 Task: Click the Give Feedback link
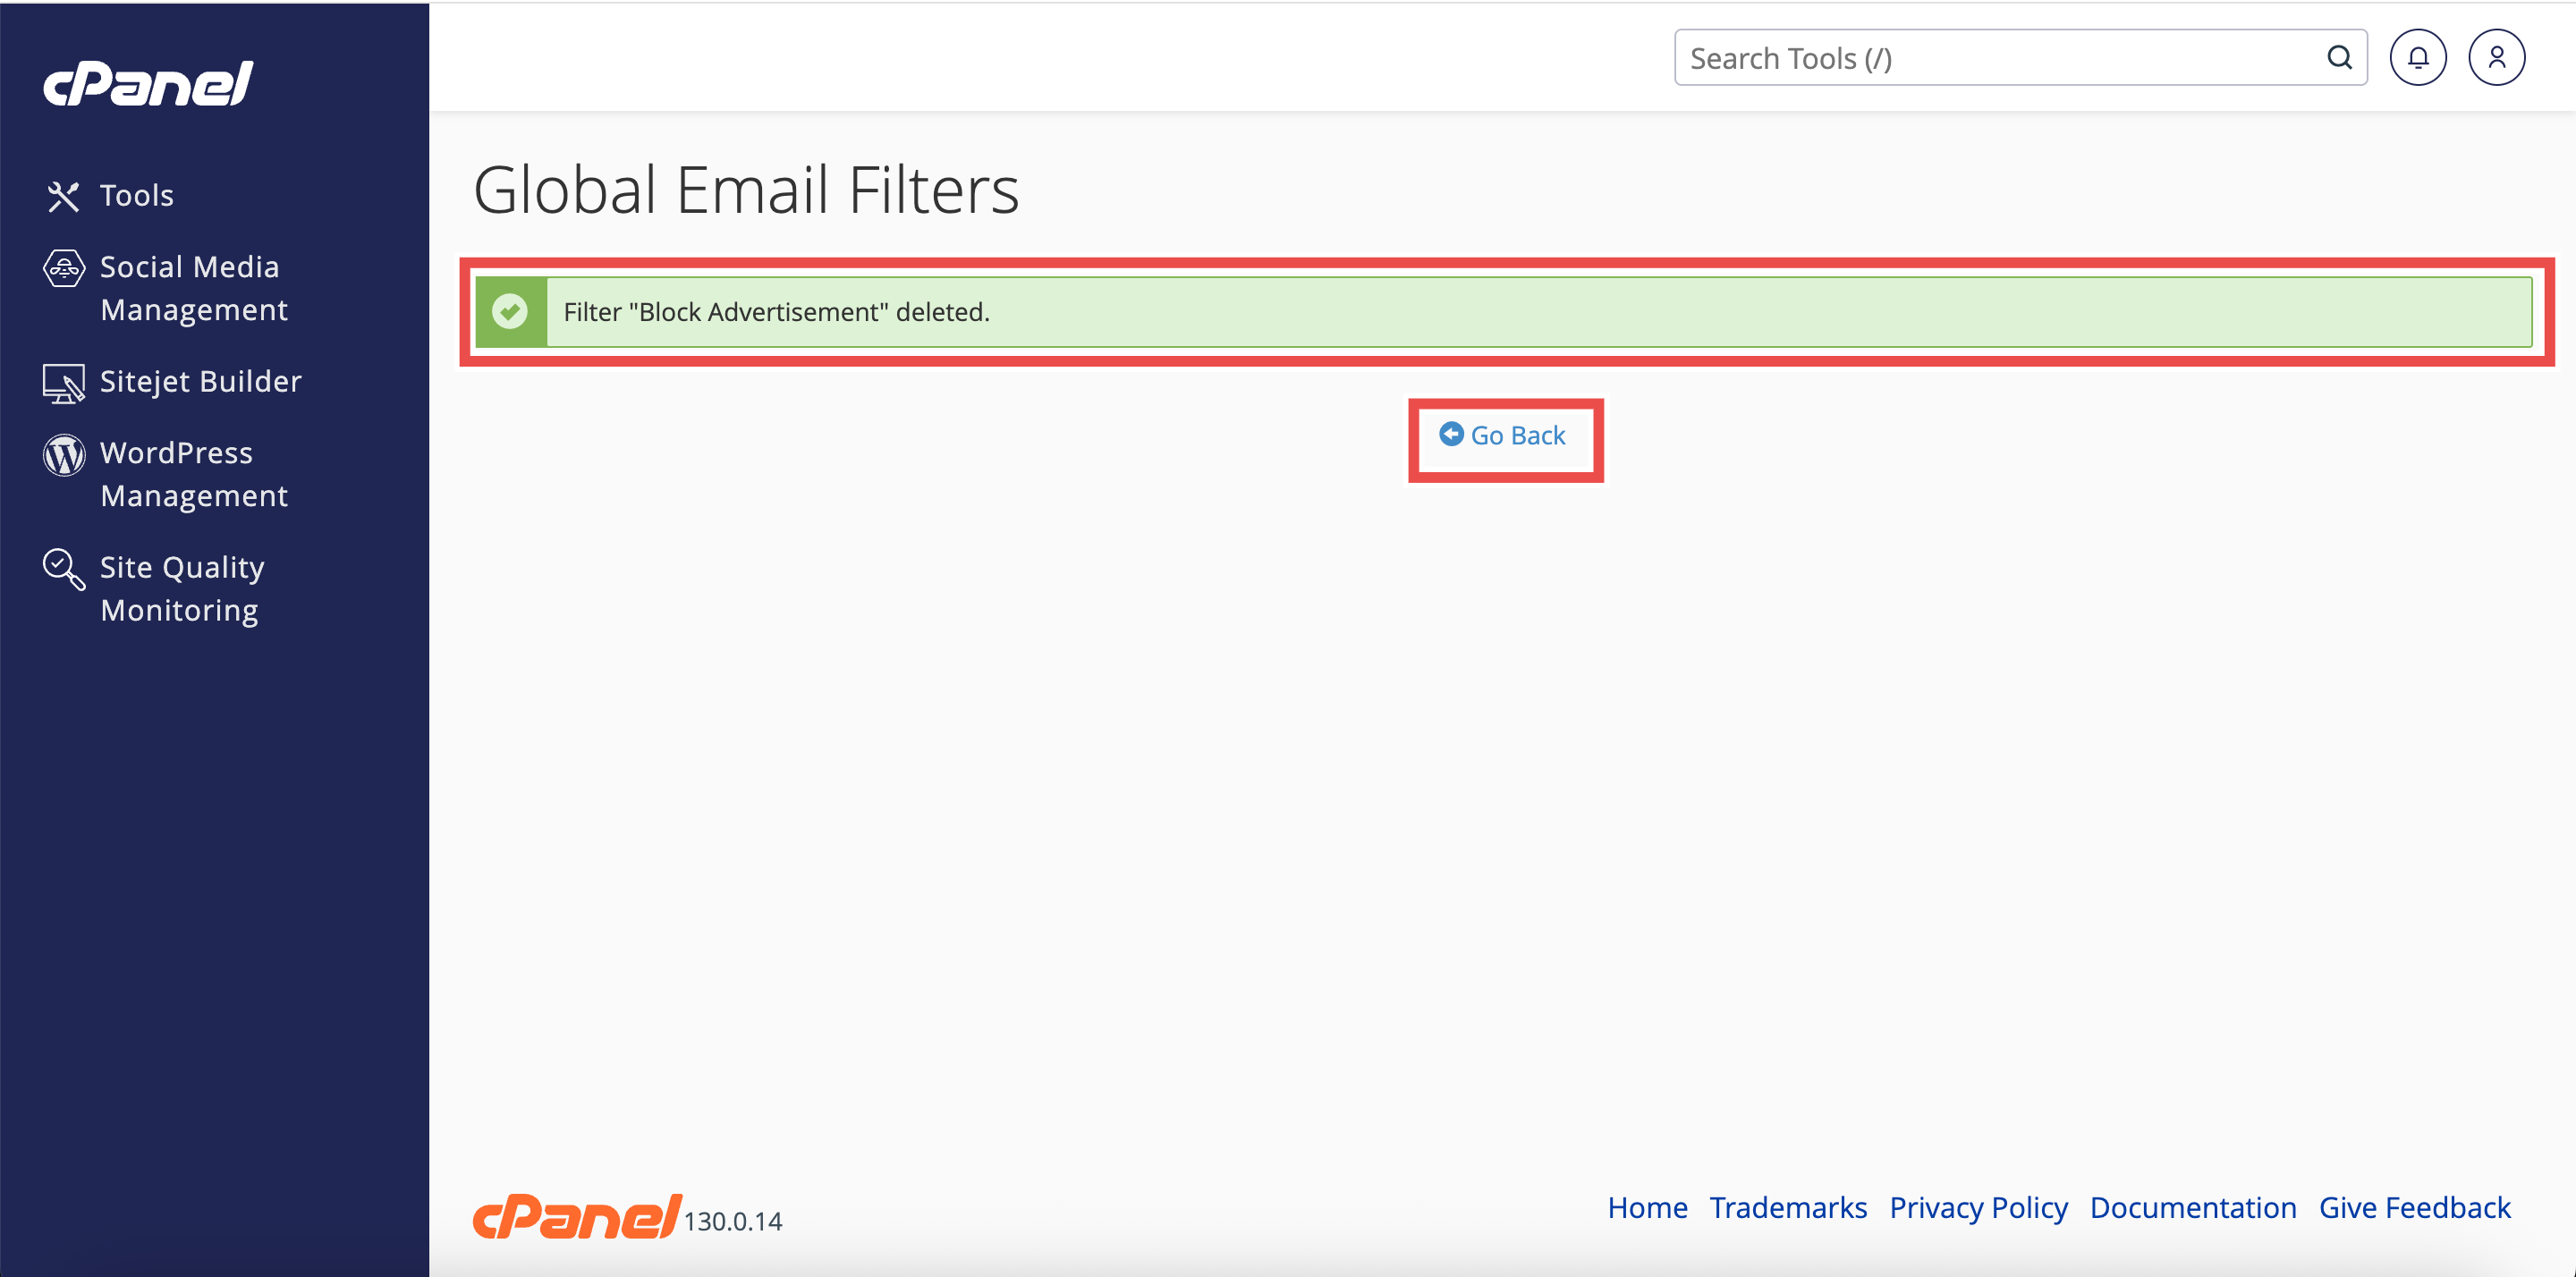click(2414, 1207)
